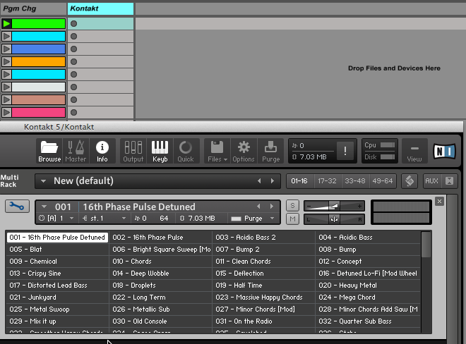Click the panic exclamation button
Screen dimensions: 466x344
pos(345,151)
